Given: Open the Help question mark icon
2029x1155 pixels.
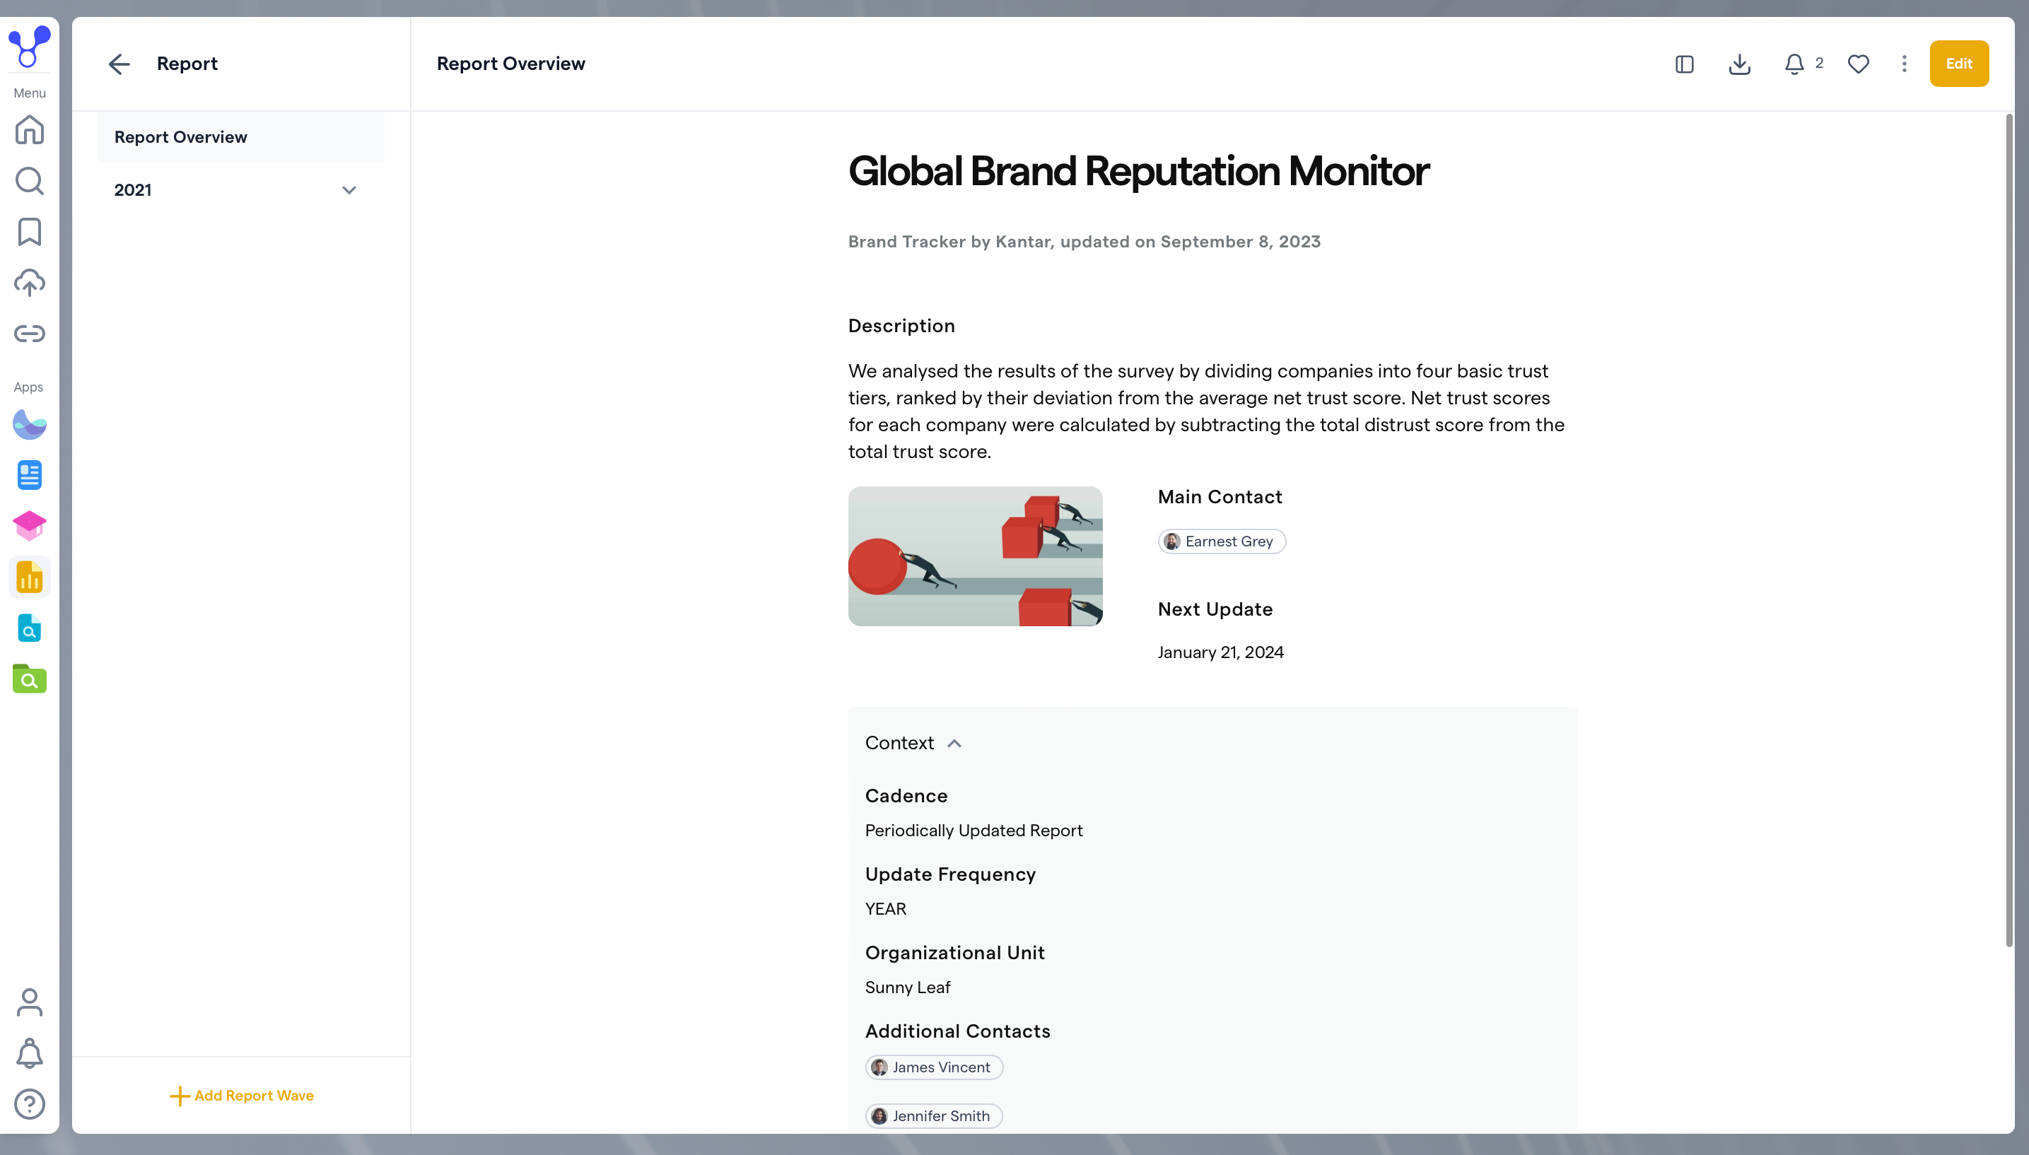Looking at the screenshot, I should [30, 1104].
